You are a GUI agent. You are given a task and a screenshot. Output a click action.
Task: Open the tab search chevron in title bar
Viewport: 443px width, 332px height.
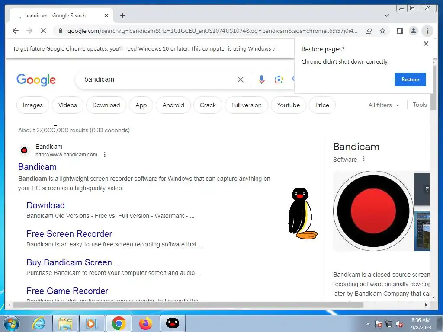tap(387, 16)
